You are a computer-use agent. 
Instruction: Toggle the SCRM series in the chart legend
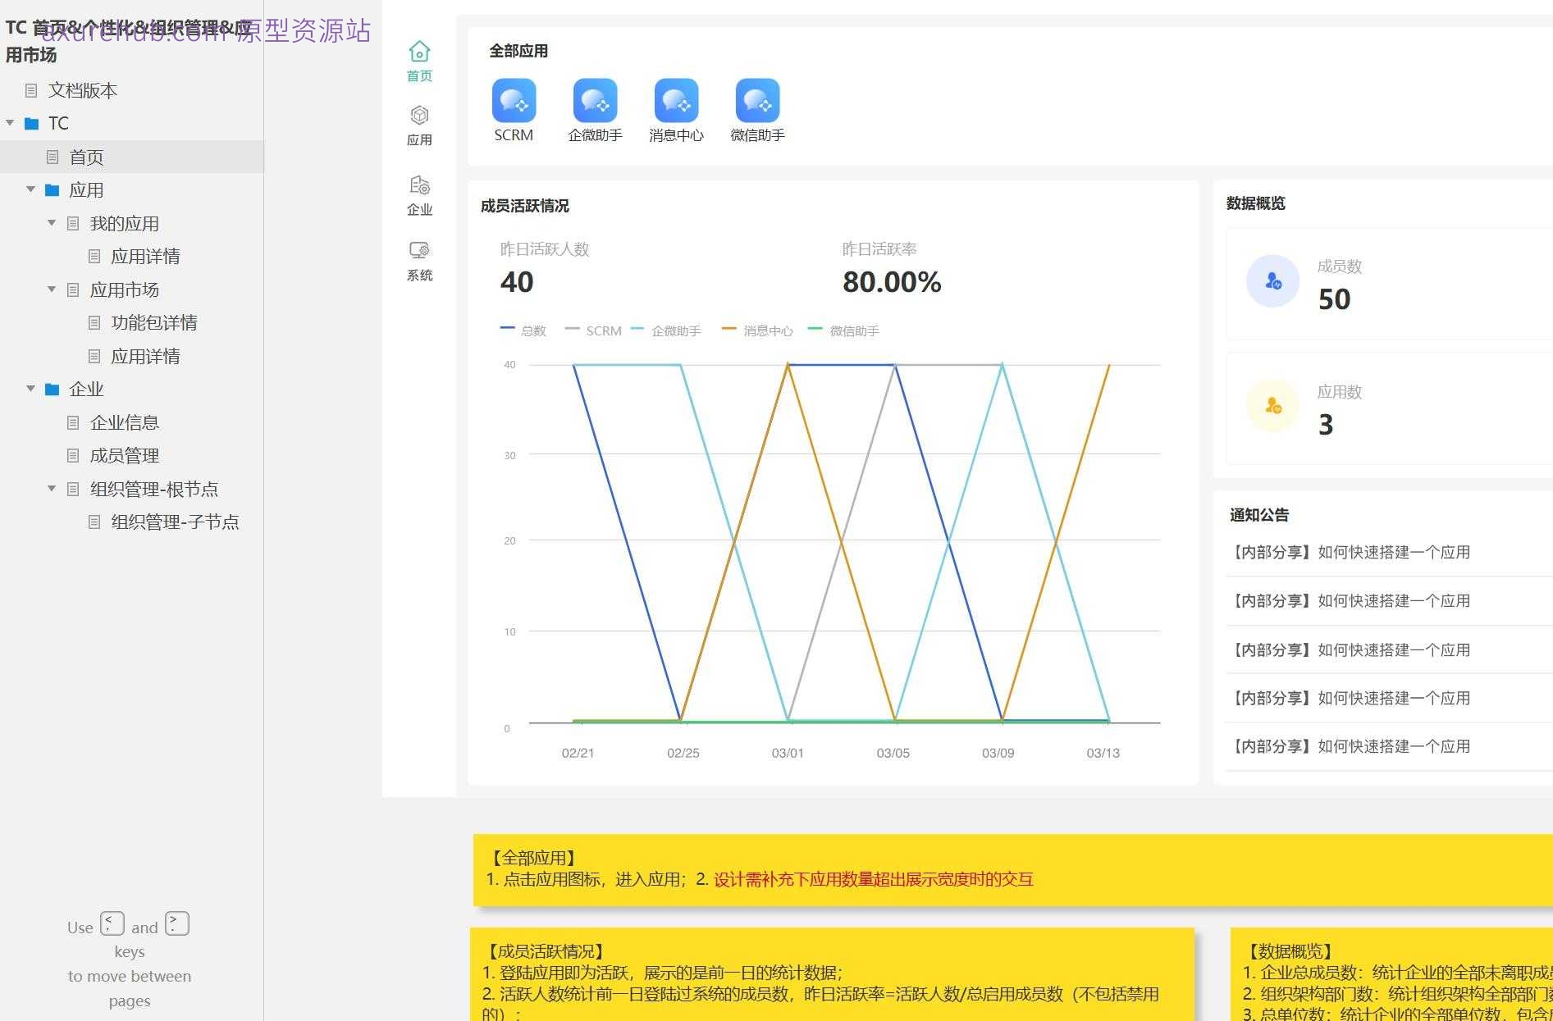click(594, 330)
